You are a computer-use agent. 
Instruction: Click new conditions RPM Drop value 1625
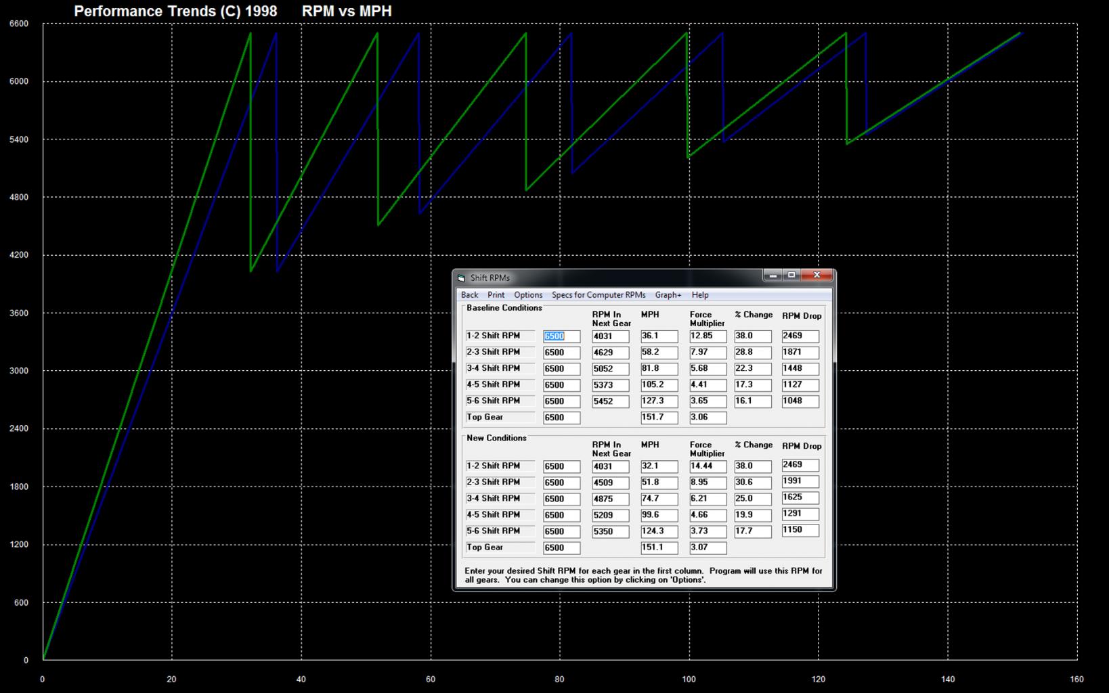pos(800,497)
